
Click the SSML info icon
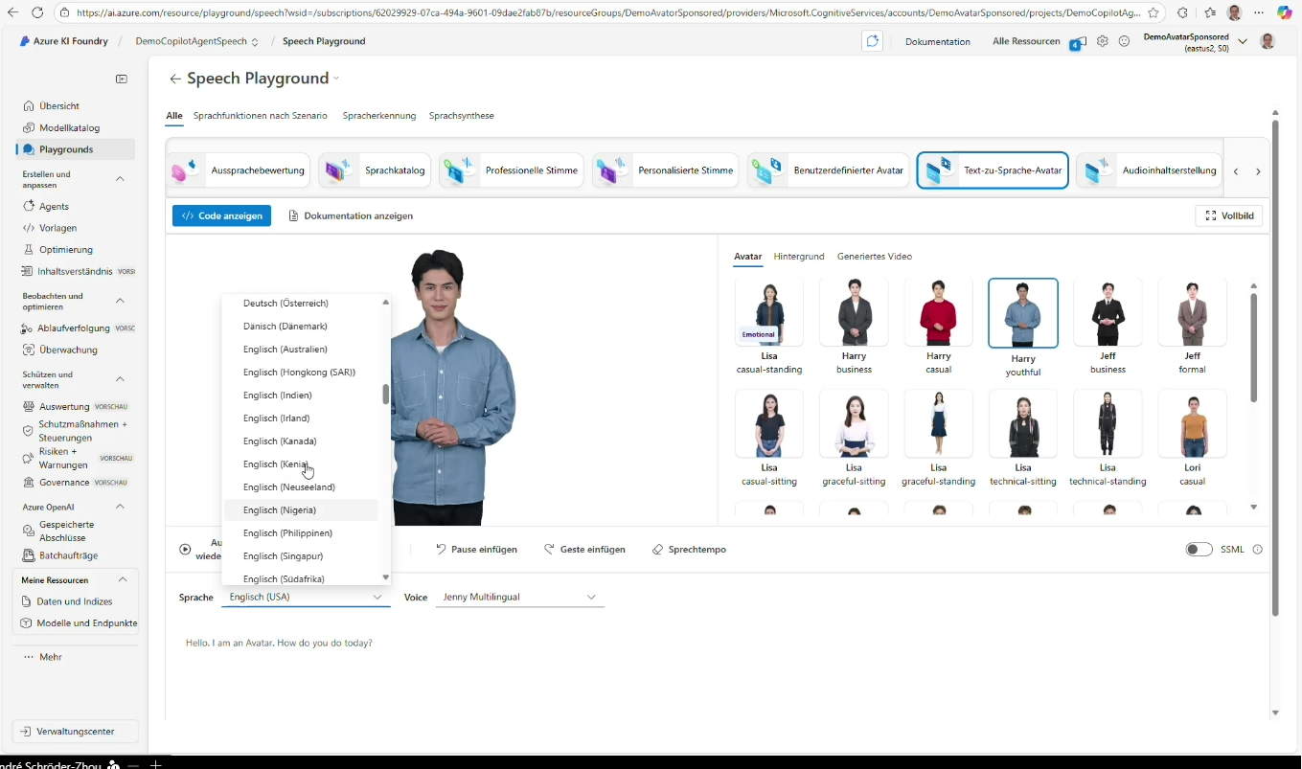[x=1257, y=550]
